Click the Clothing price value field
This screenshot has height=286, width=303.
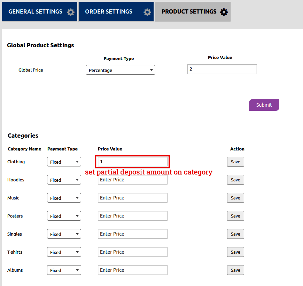[x=132, y=162]
